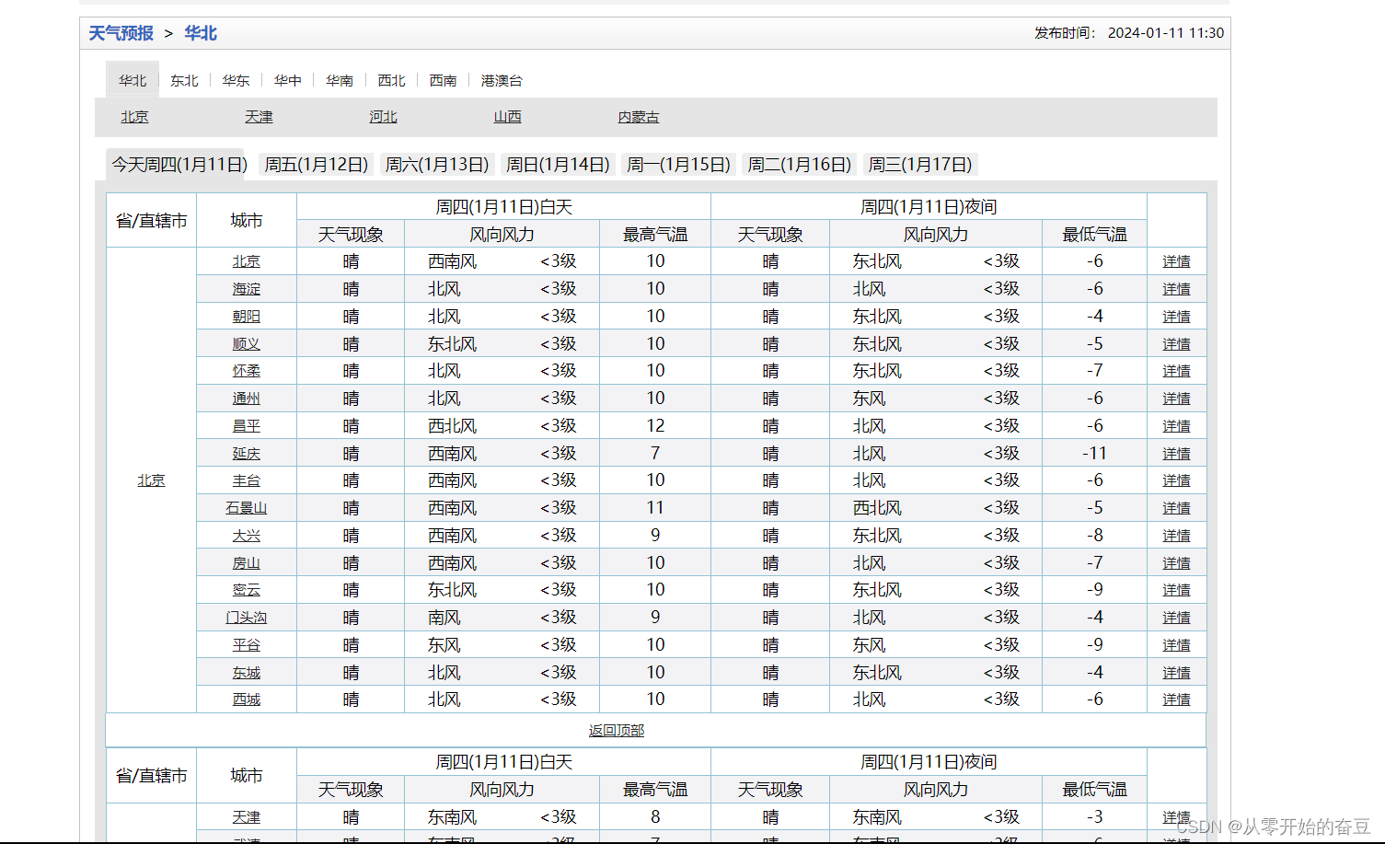Screen dimensions: 1385x844
Task: Open the 西城 city link
Action: (x=246, y=699)
